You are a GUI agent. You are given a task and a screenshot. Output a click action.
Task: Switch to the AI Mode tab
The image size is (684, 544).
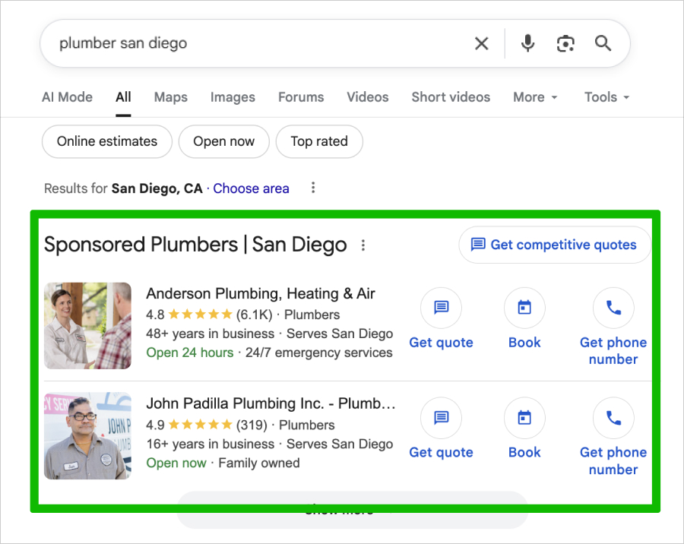tap(67, 96)
